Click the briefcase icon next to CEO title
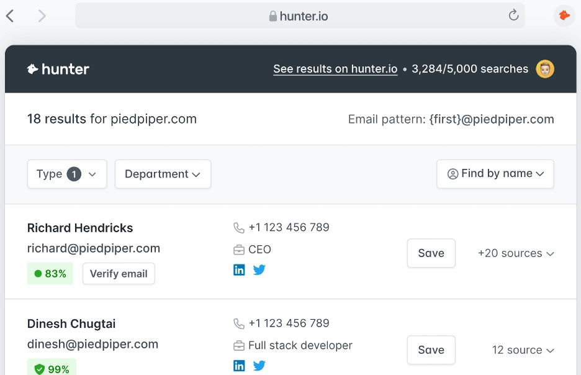Screen dimensions: 581x375 coord(239,250)
